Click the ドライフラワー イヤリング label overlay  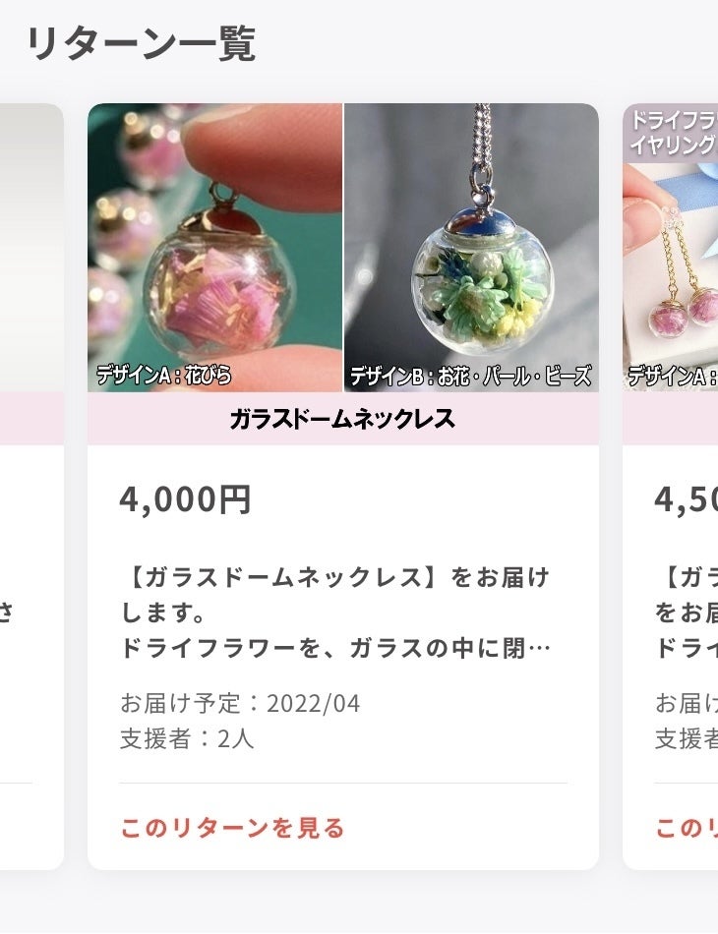tap(673, 133)
